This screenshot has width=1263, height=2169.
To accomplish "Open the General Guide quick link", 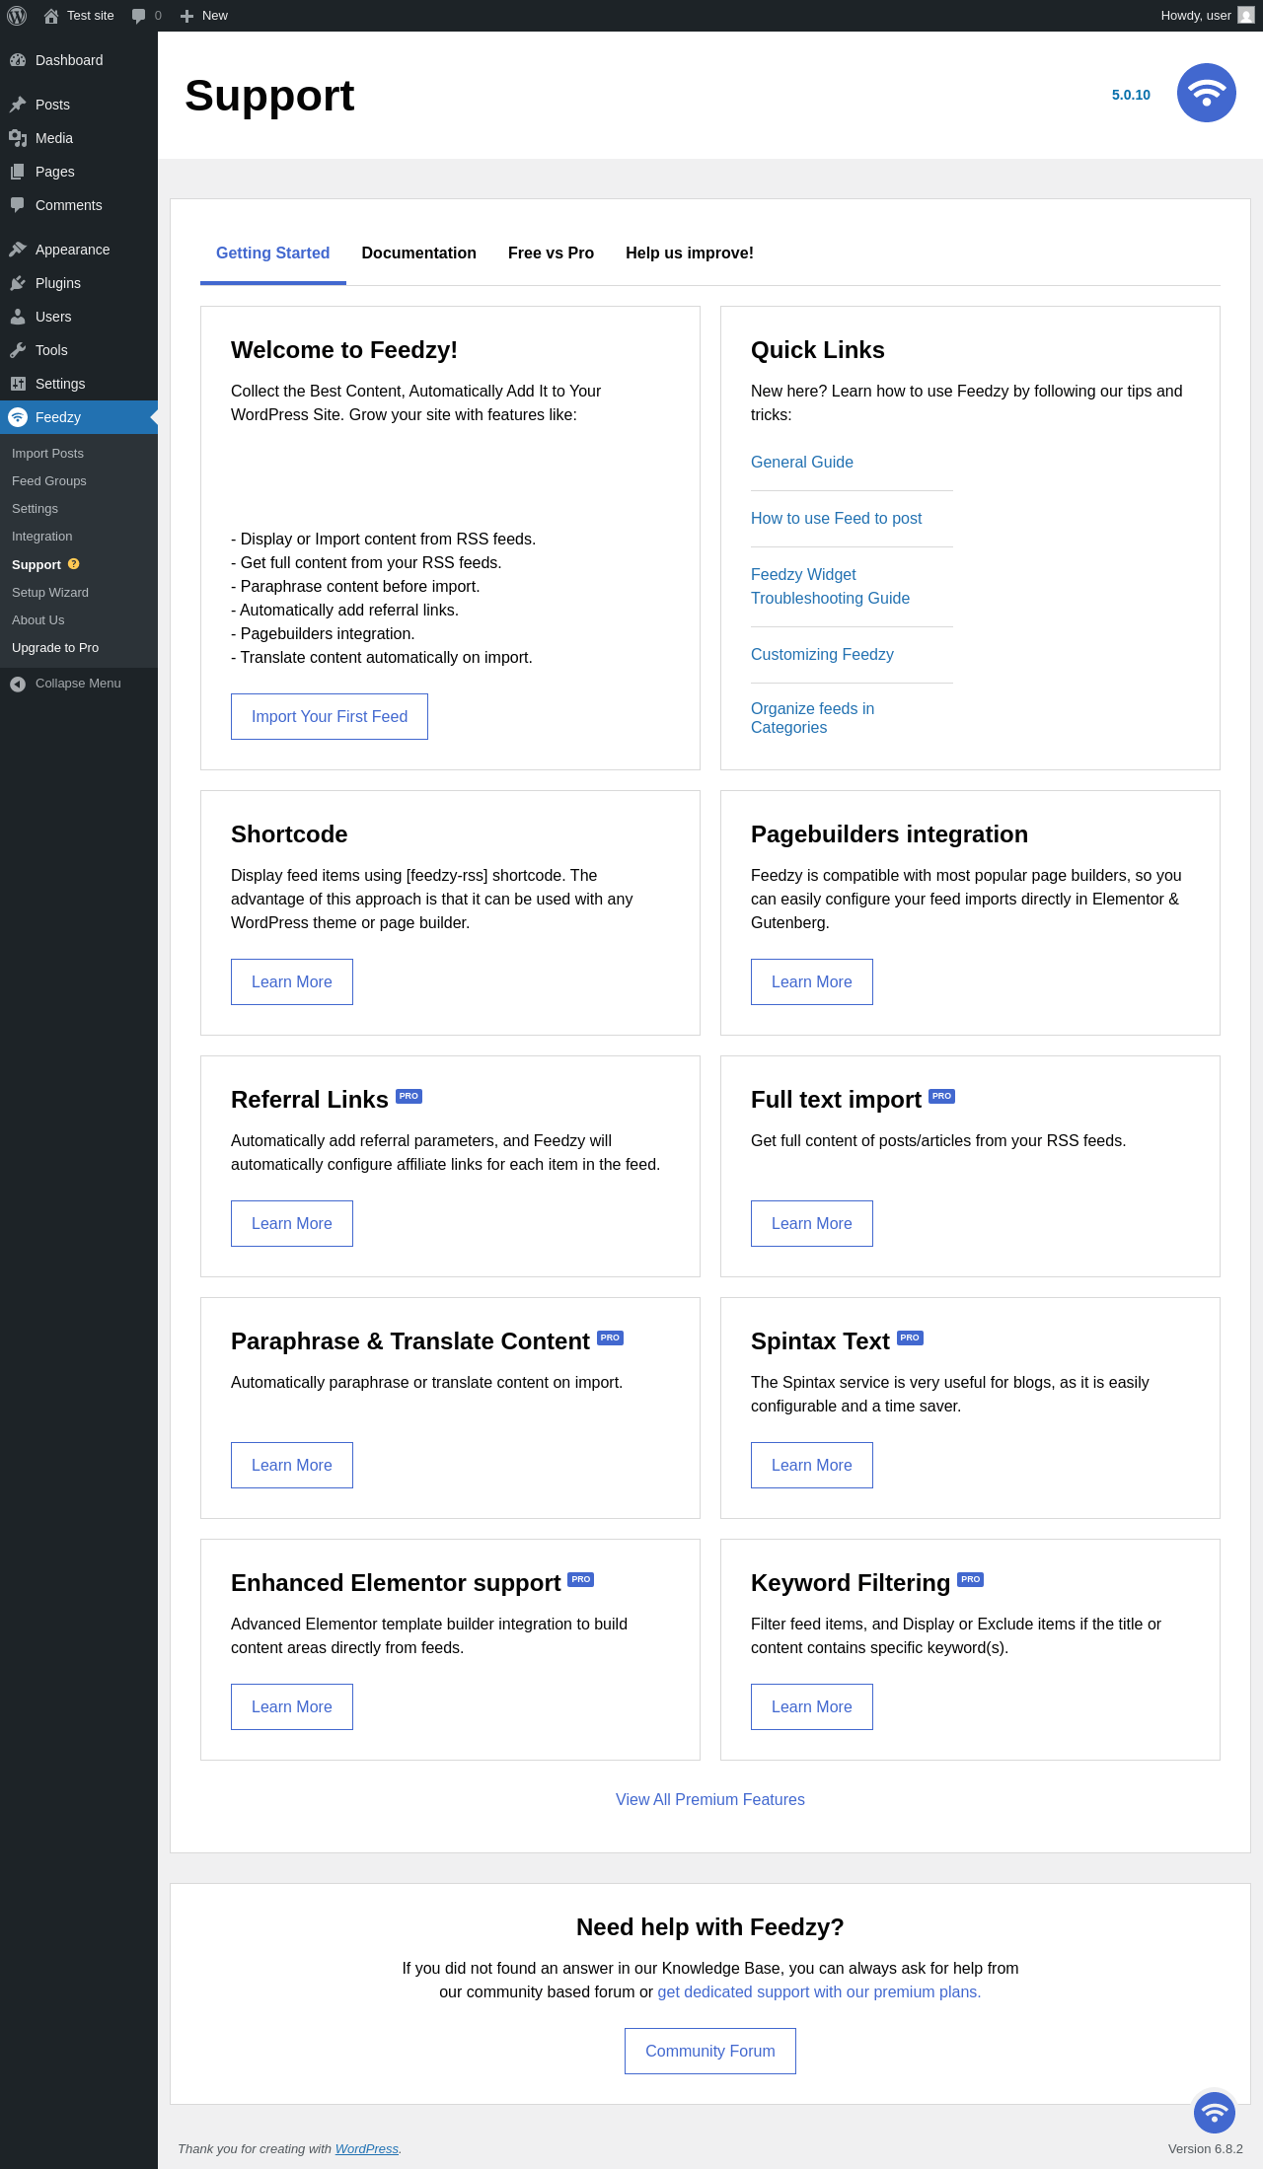I will [x=802, y=462].
